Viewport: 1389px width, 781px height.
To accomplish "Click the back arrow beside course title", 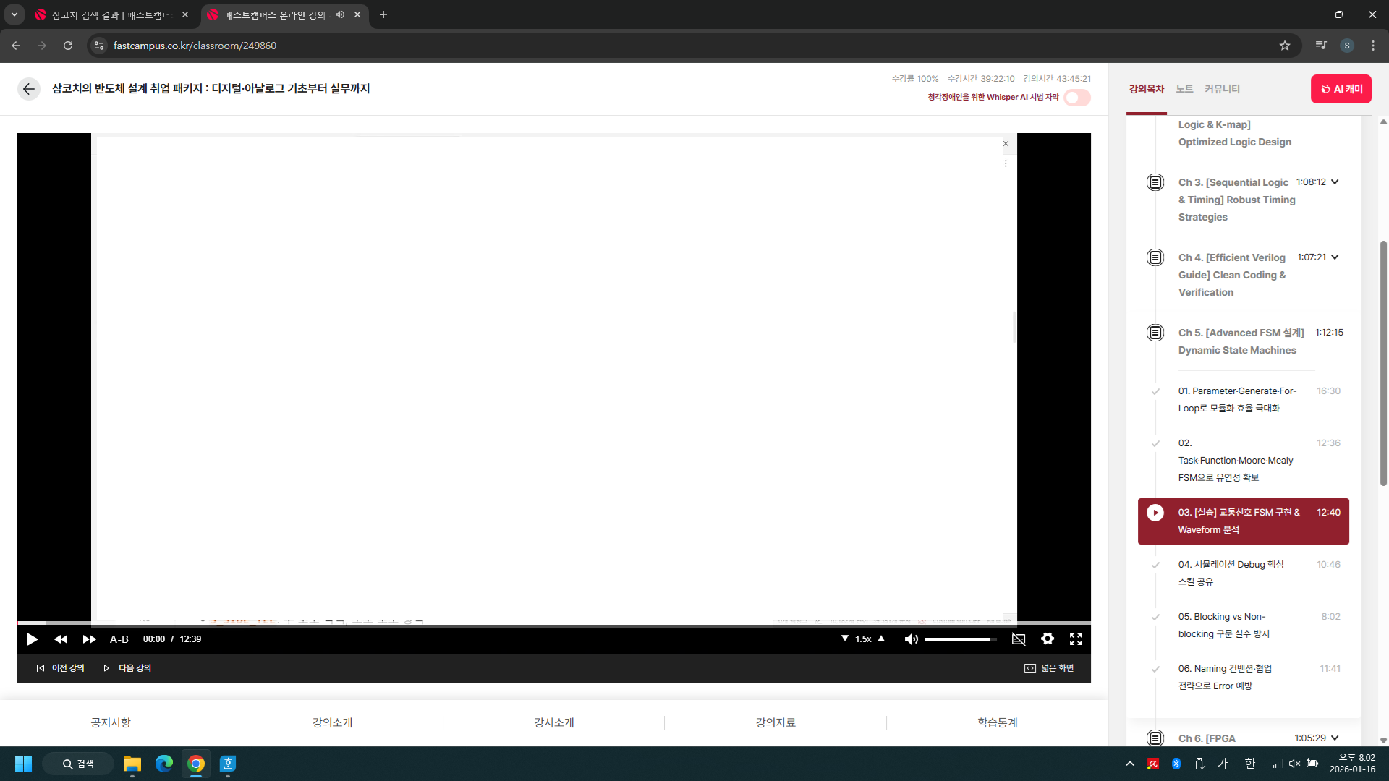I will coord(29,88).
